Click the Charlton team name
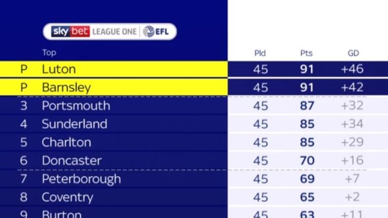This screenshot has width=388, height=218. [x=67, y=142]
